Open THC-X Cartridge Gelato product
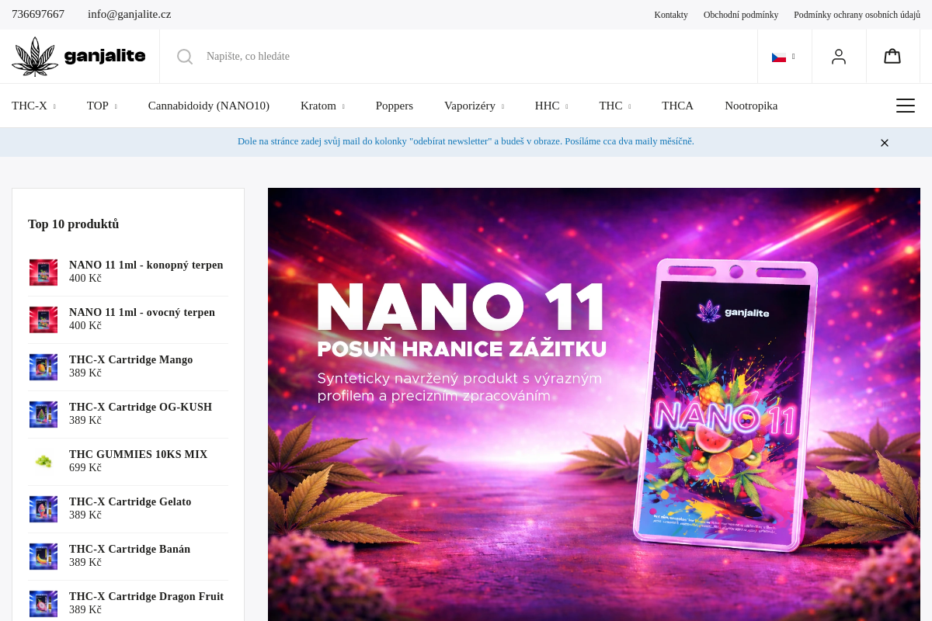The height and width of the screenshot is (621, 932). pos(130,501)
